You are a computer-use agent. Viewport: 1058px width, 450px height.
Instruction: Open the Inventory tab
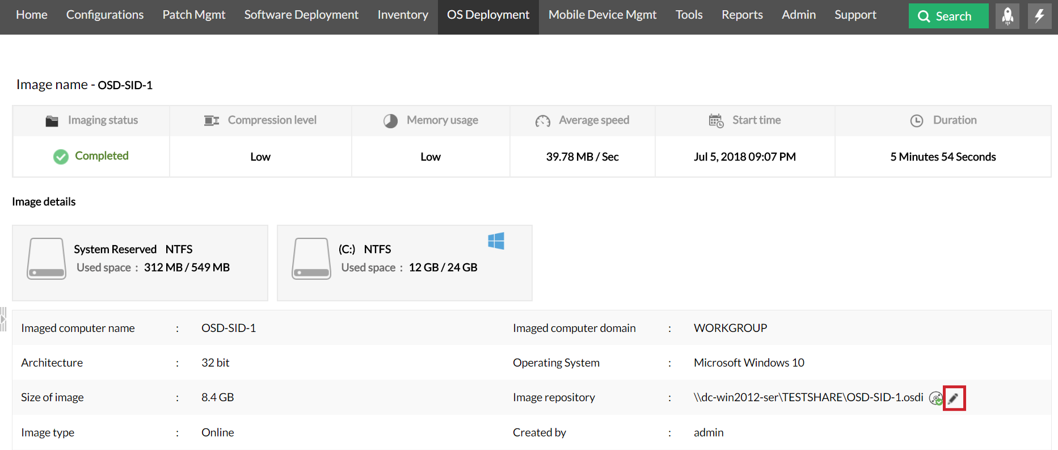coord(403,15)
